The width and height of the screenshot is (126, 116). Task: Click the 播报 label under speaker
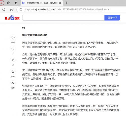click(13, 43)
